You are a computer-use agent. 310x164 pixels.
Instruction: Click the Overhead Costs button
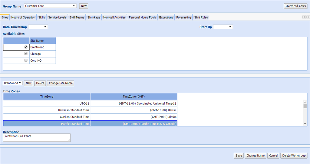coord(296,6)
